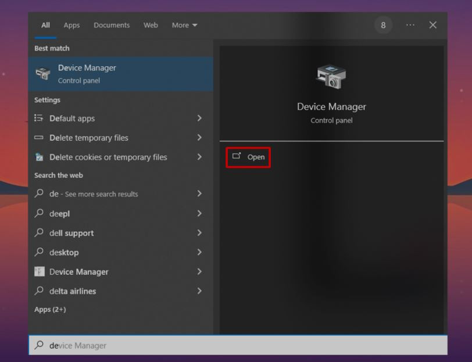Expand the dell support chevron
The width and height of the screenshot is (472, 362).
point(199,232)
